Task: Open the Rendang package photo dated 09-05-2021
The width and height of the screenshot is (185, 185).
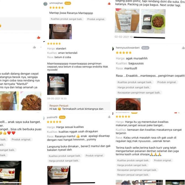Action: (x=58, y=84)
